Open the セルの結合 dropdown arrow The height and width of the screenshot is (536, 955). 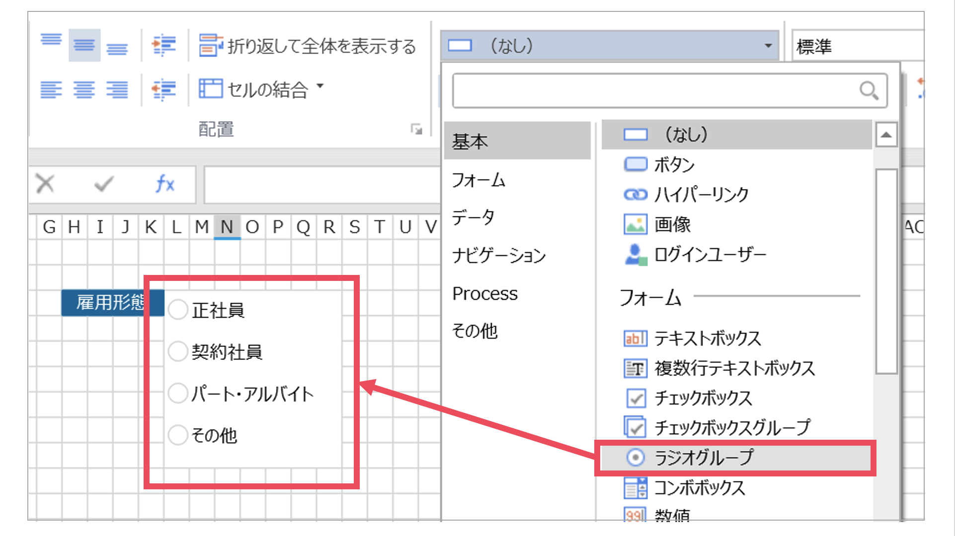[320, 86]
